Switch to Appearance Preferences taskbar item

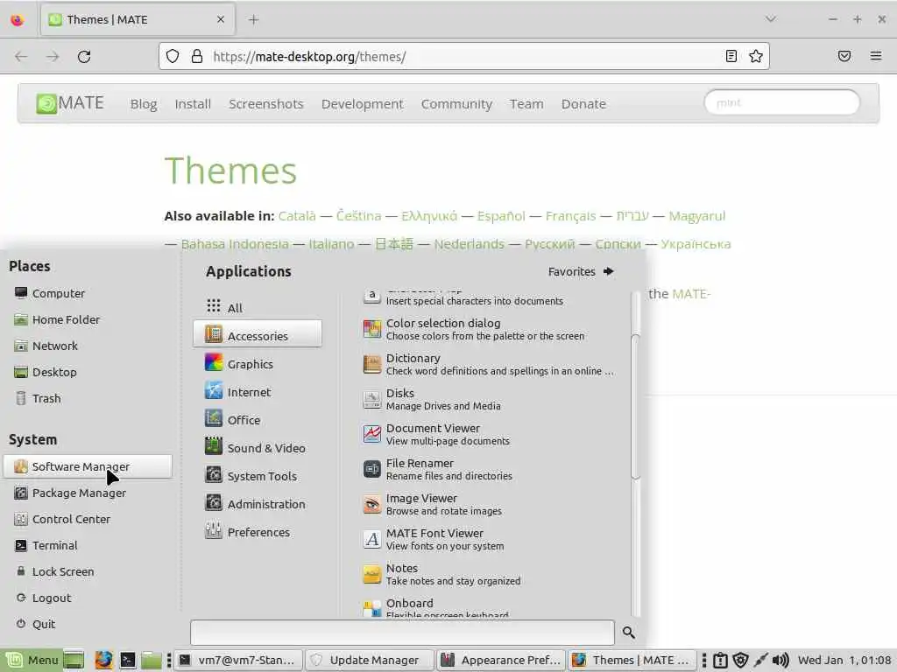[501, 660]
